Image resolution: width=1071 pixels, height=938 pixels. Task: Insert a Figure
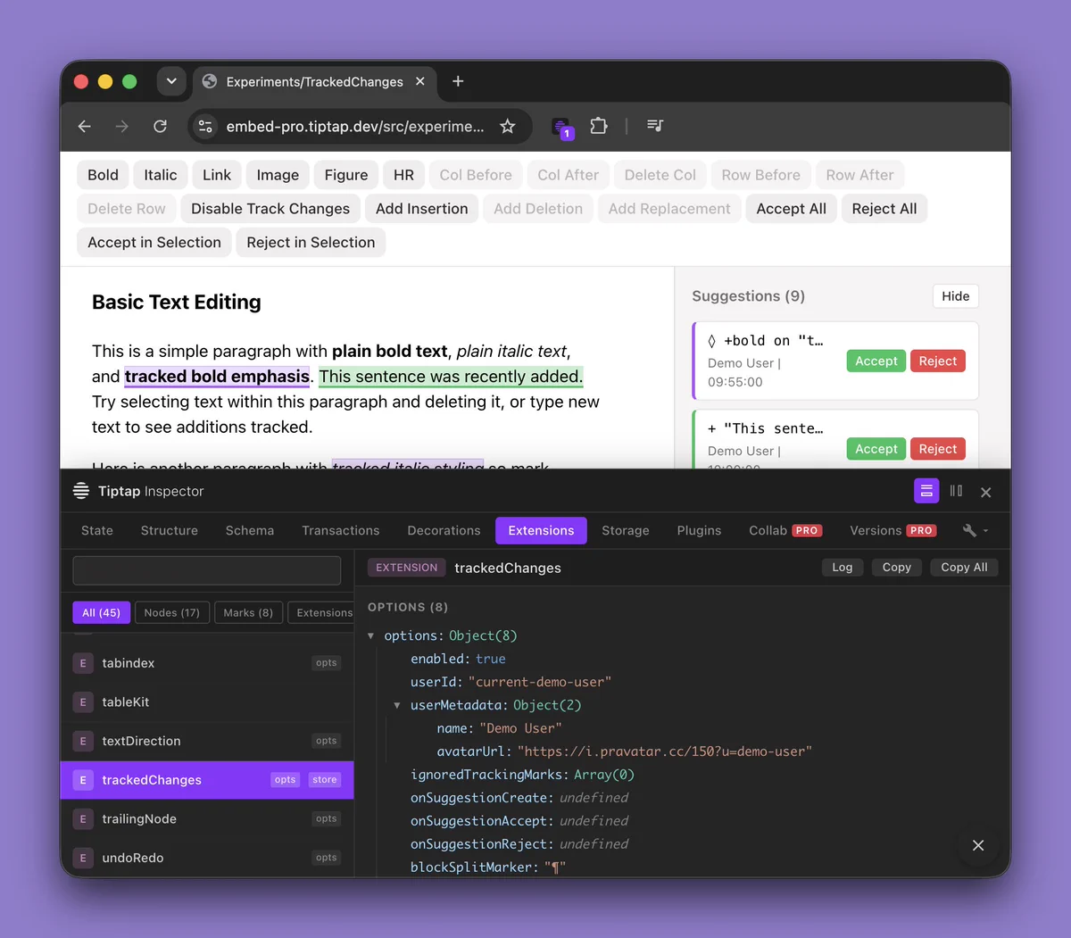pyautogui.click(x=346, y=175)
